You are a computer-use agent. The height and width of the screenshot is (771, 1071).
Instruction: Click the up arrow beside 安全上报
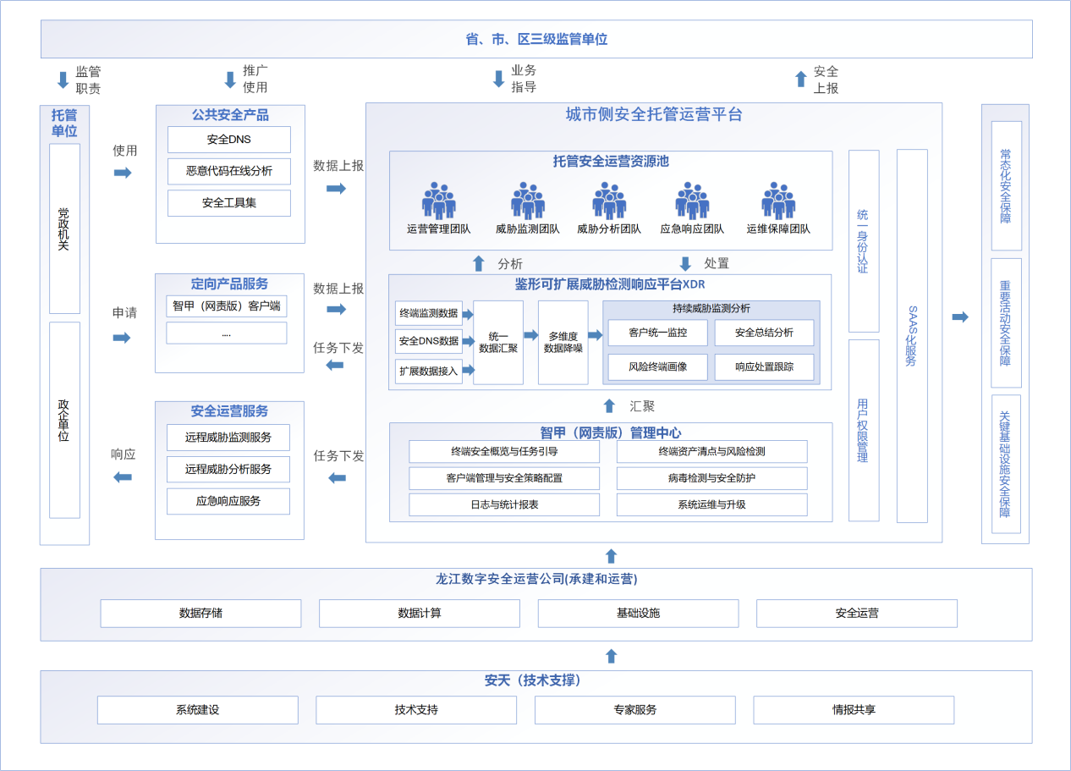800,80
